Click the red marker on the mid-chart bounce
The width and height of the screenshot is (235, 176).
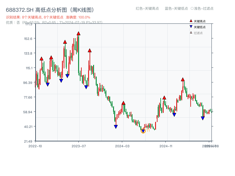coord(123,103)
